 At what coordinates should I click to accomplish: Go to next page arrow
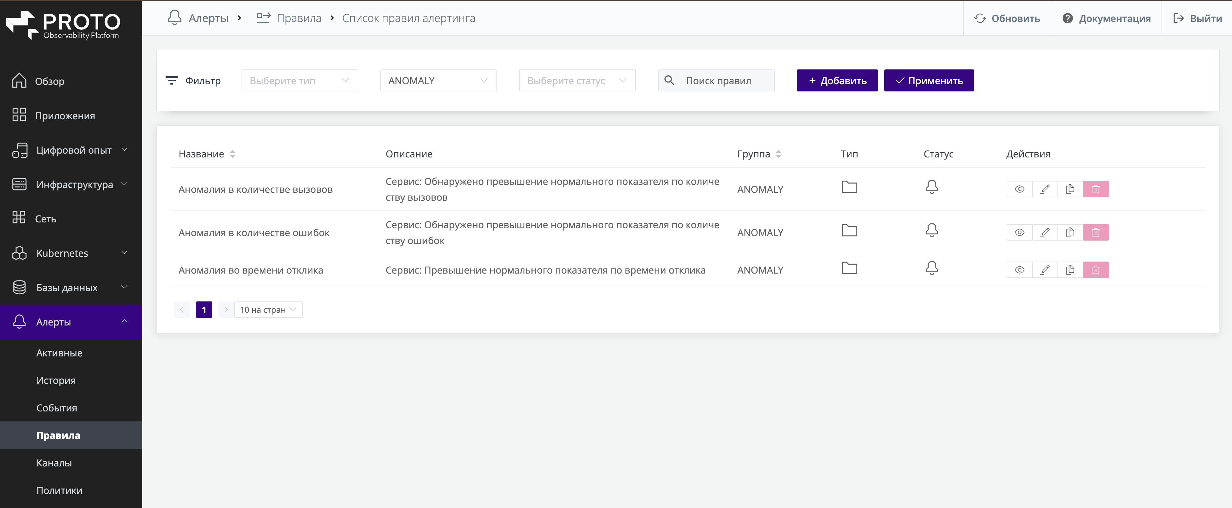coord(226,309)
